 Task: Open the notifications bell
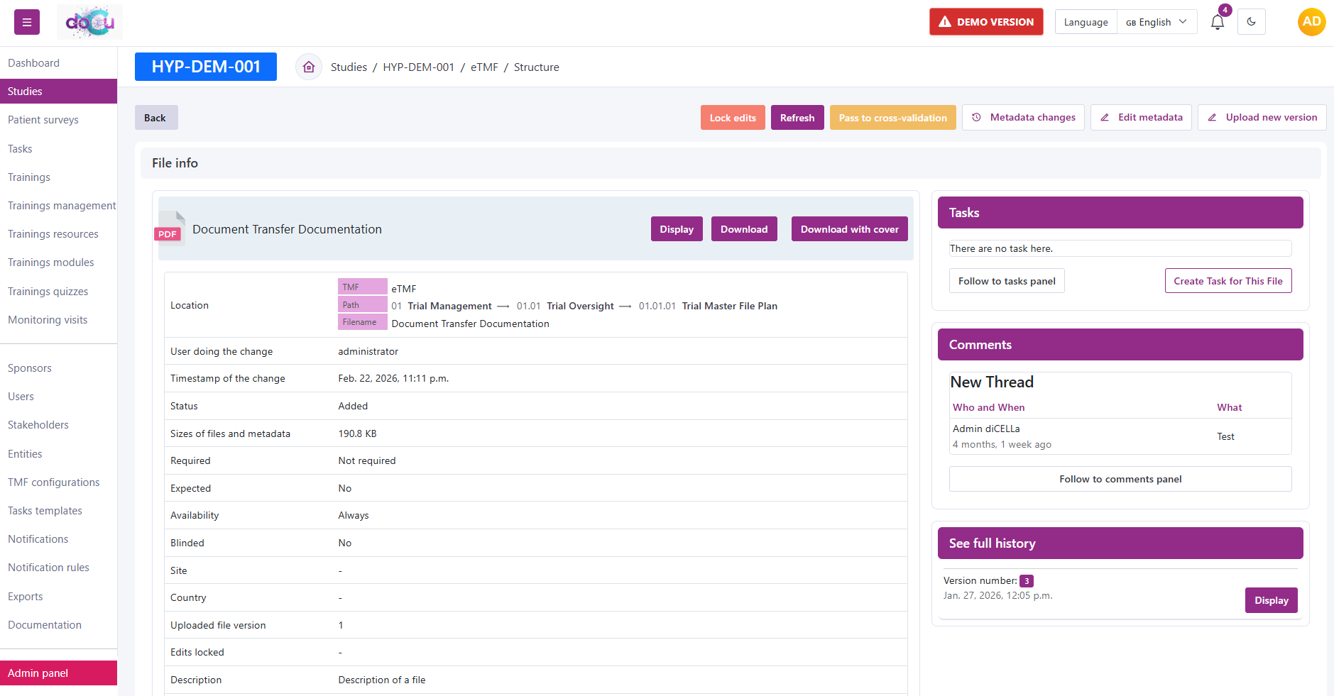tap(1218, 22)
